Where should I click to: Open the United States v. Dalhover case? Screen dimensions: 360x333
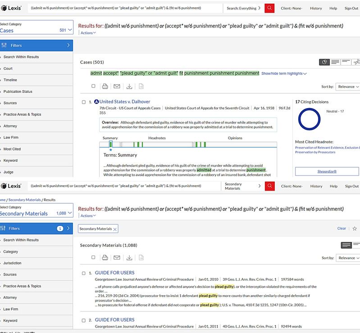point(124,102)
